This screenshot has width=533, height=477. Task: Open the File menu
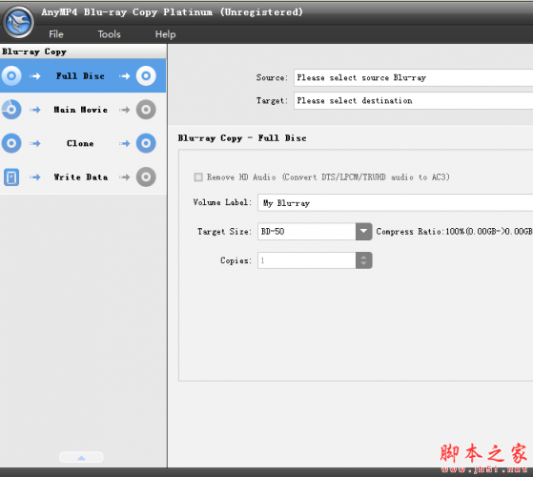(56, 34)
